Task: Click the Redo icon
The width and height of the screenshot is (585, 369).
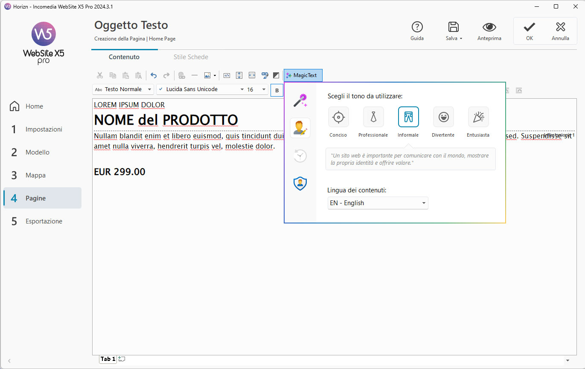Action: click(x=166, y=75)
